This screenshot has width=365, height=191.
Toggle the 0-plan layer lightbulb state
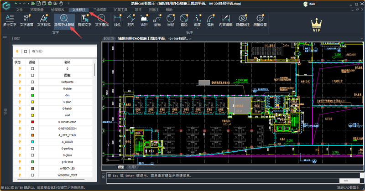pyautogui.click(x=19, y=102)
